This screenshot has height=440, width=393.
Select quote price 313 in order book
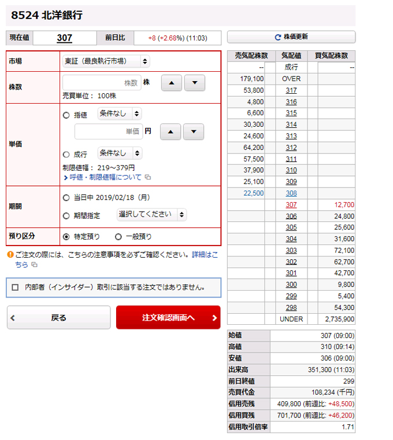click(291, 136)
